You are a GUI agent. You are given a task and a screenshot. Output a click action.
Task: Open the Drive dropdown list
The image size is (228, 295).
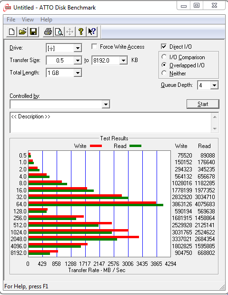coord(78,48)
